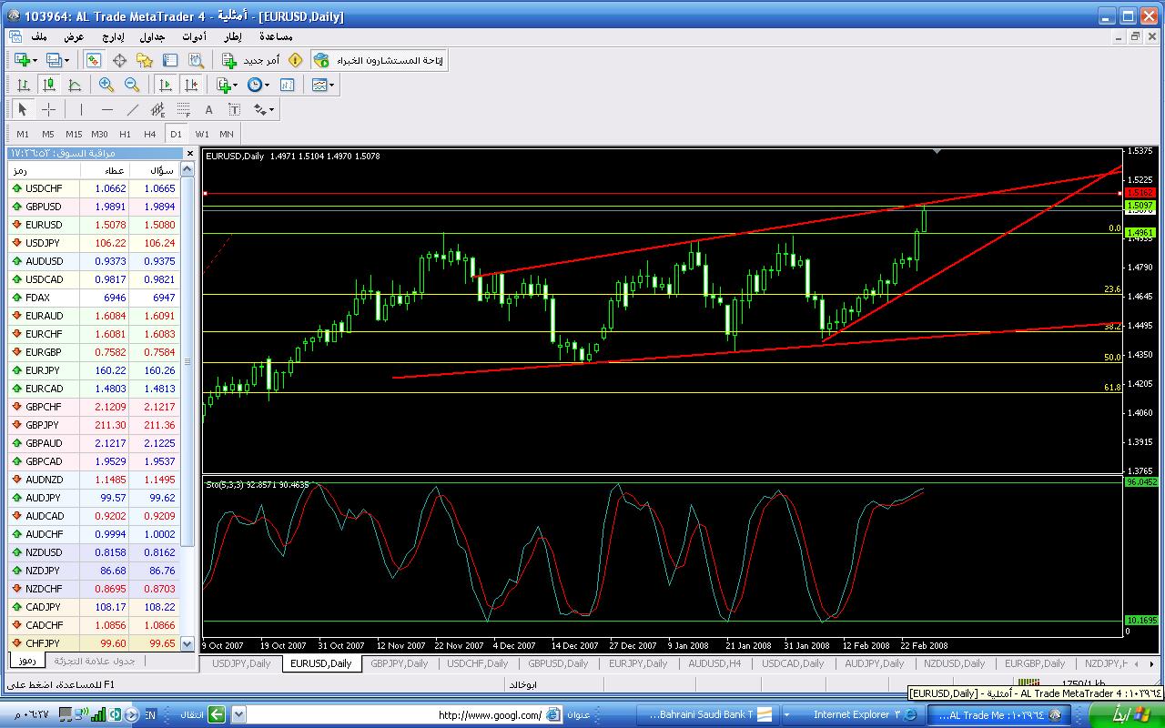Screen dimensions: 1165x728
Task: Toggle the chart Auto Scroll button
Action: (165, 85)
